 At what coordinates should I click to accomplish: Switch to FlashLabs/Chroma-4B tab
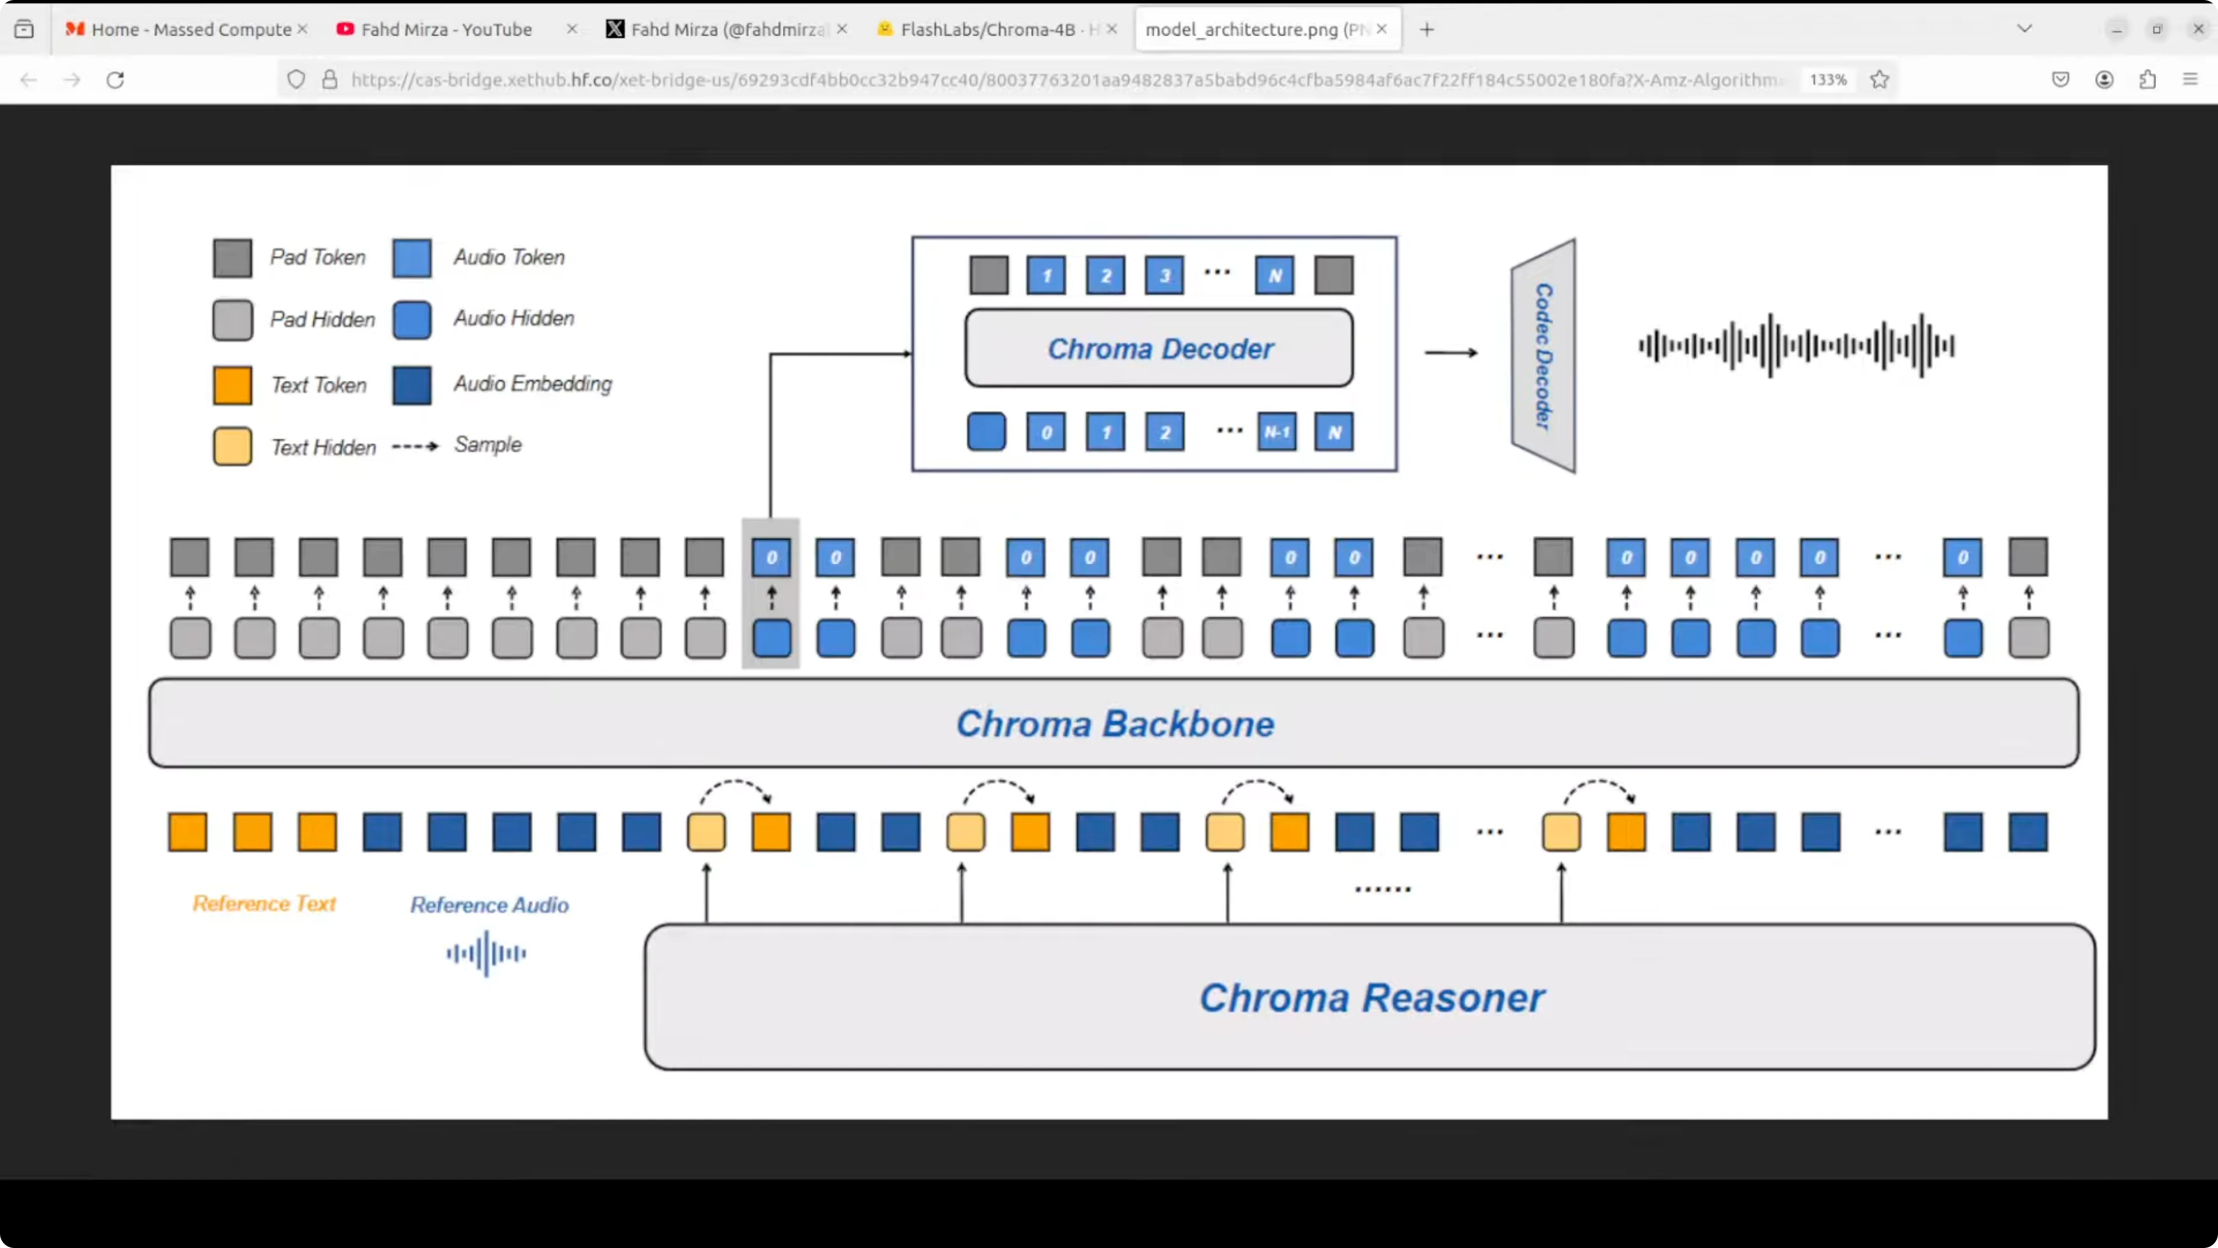pyautogui.click(x=988, y=30)
